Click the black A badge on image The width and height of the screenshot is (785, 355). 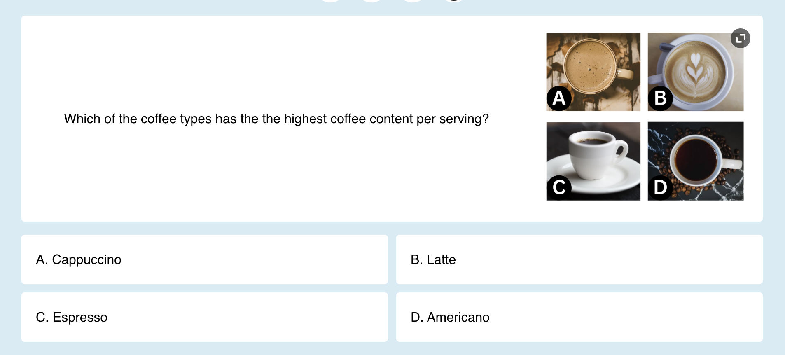[x=559, y=98]
